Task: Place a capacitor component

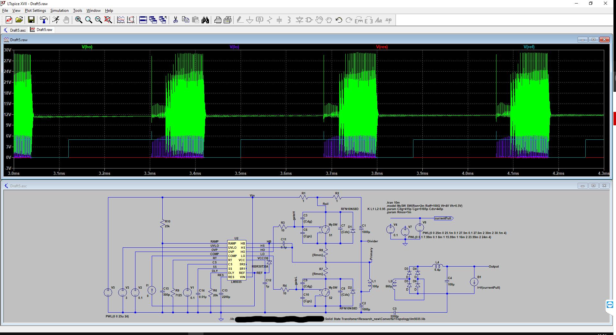Action: [279, 20]
